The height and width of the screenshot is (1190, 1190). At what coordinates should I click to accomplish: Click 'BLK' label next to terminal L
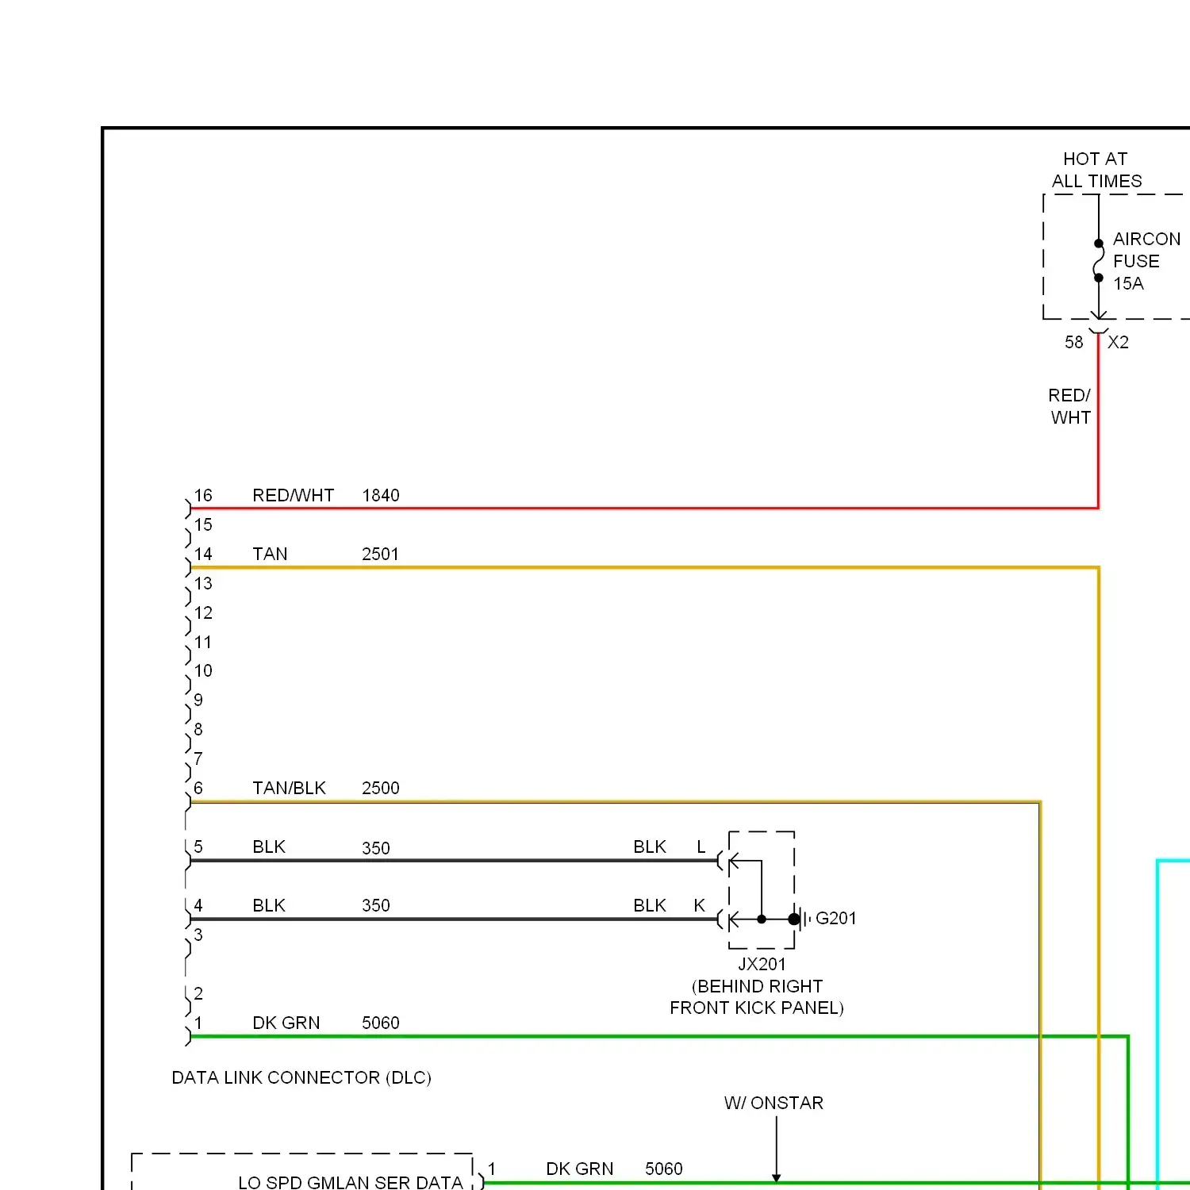coord(650,846)
